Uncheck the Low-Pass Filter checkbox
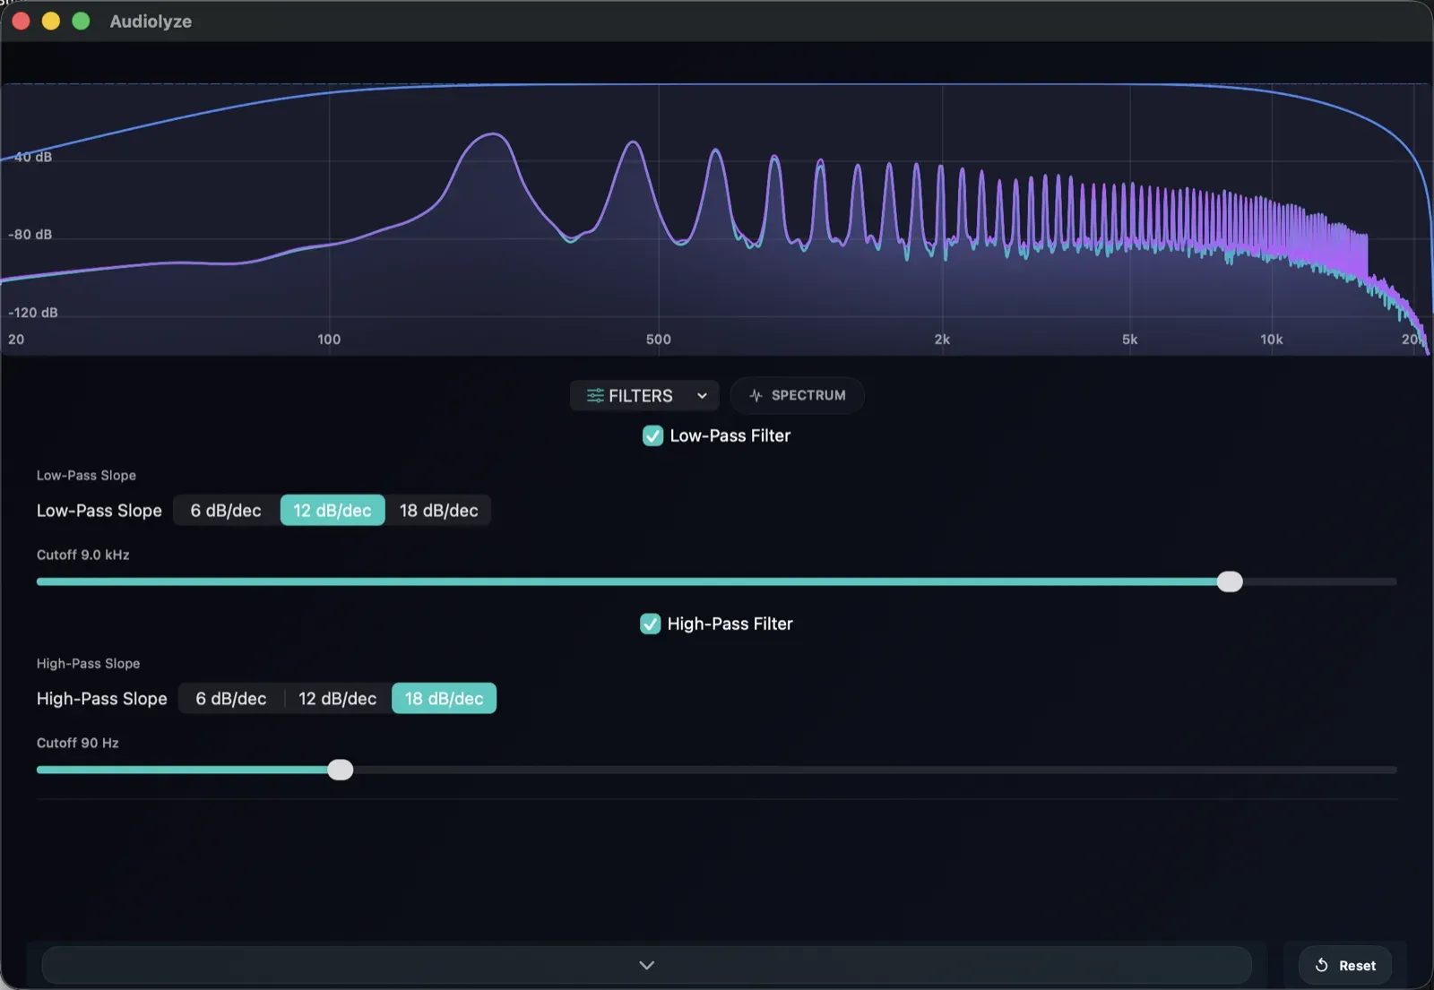 652,436
